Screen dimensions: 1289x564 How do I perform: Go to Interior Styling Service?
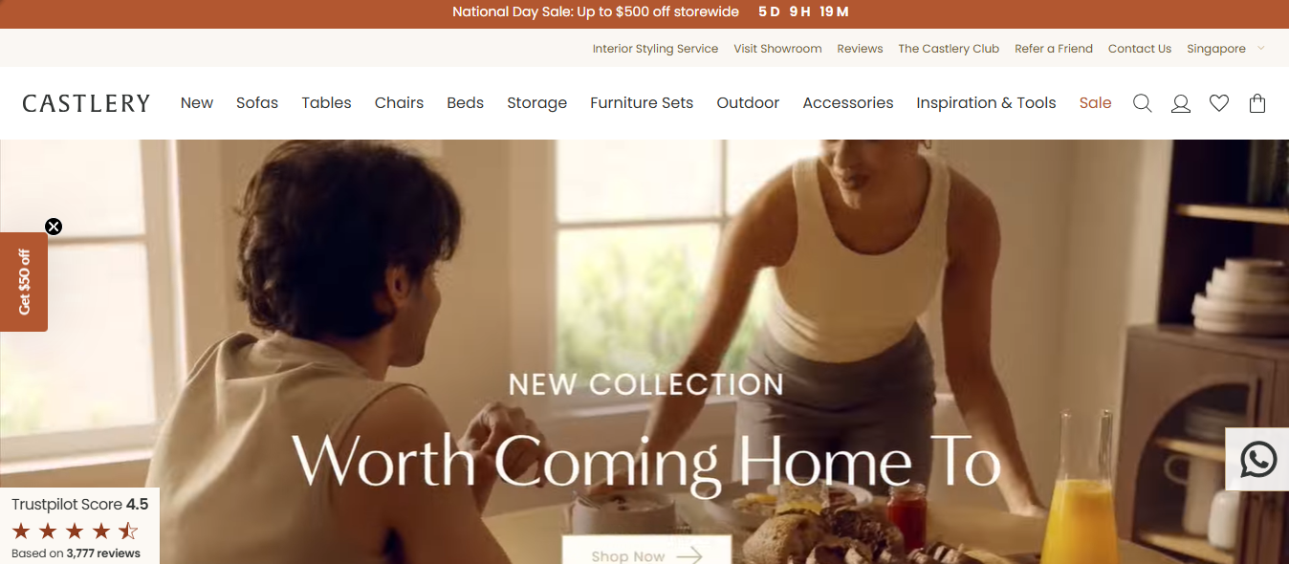(x=655, y=49)
